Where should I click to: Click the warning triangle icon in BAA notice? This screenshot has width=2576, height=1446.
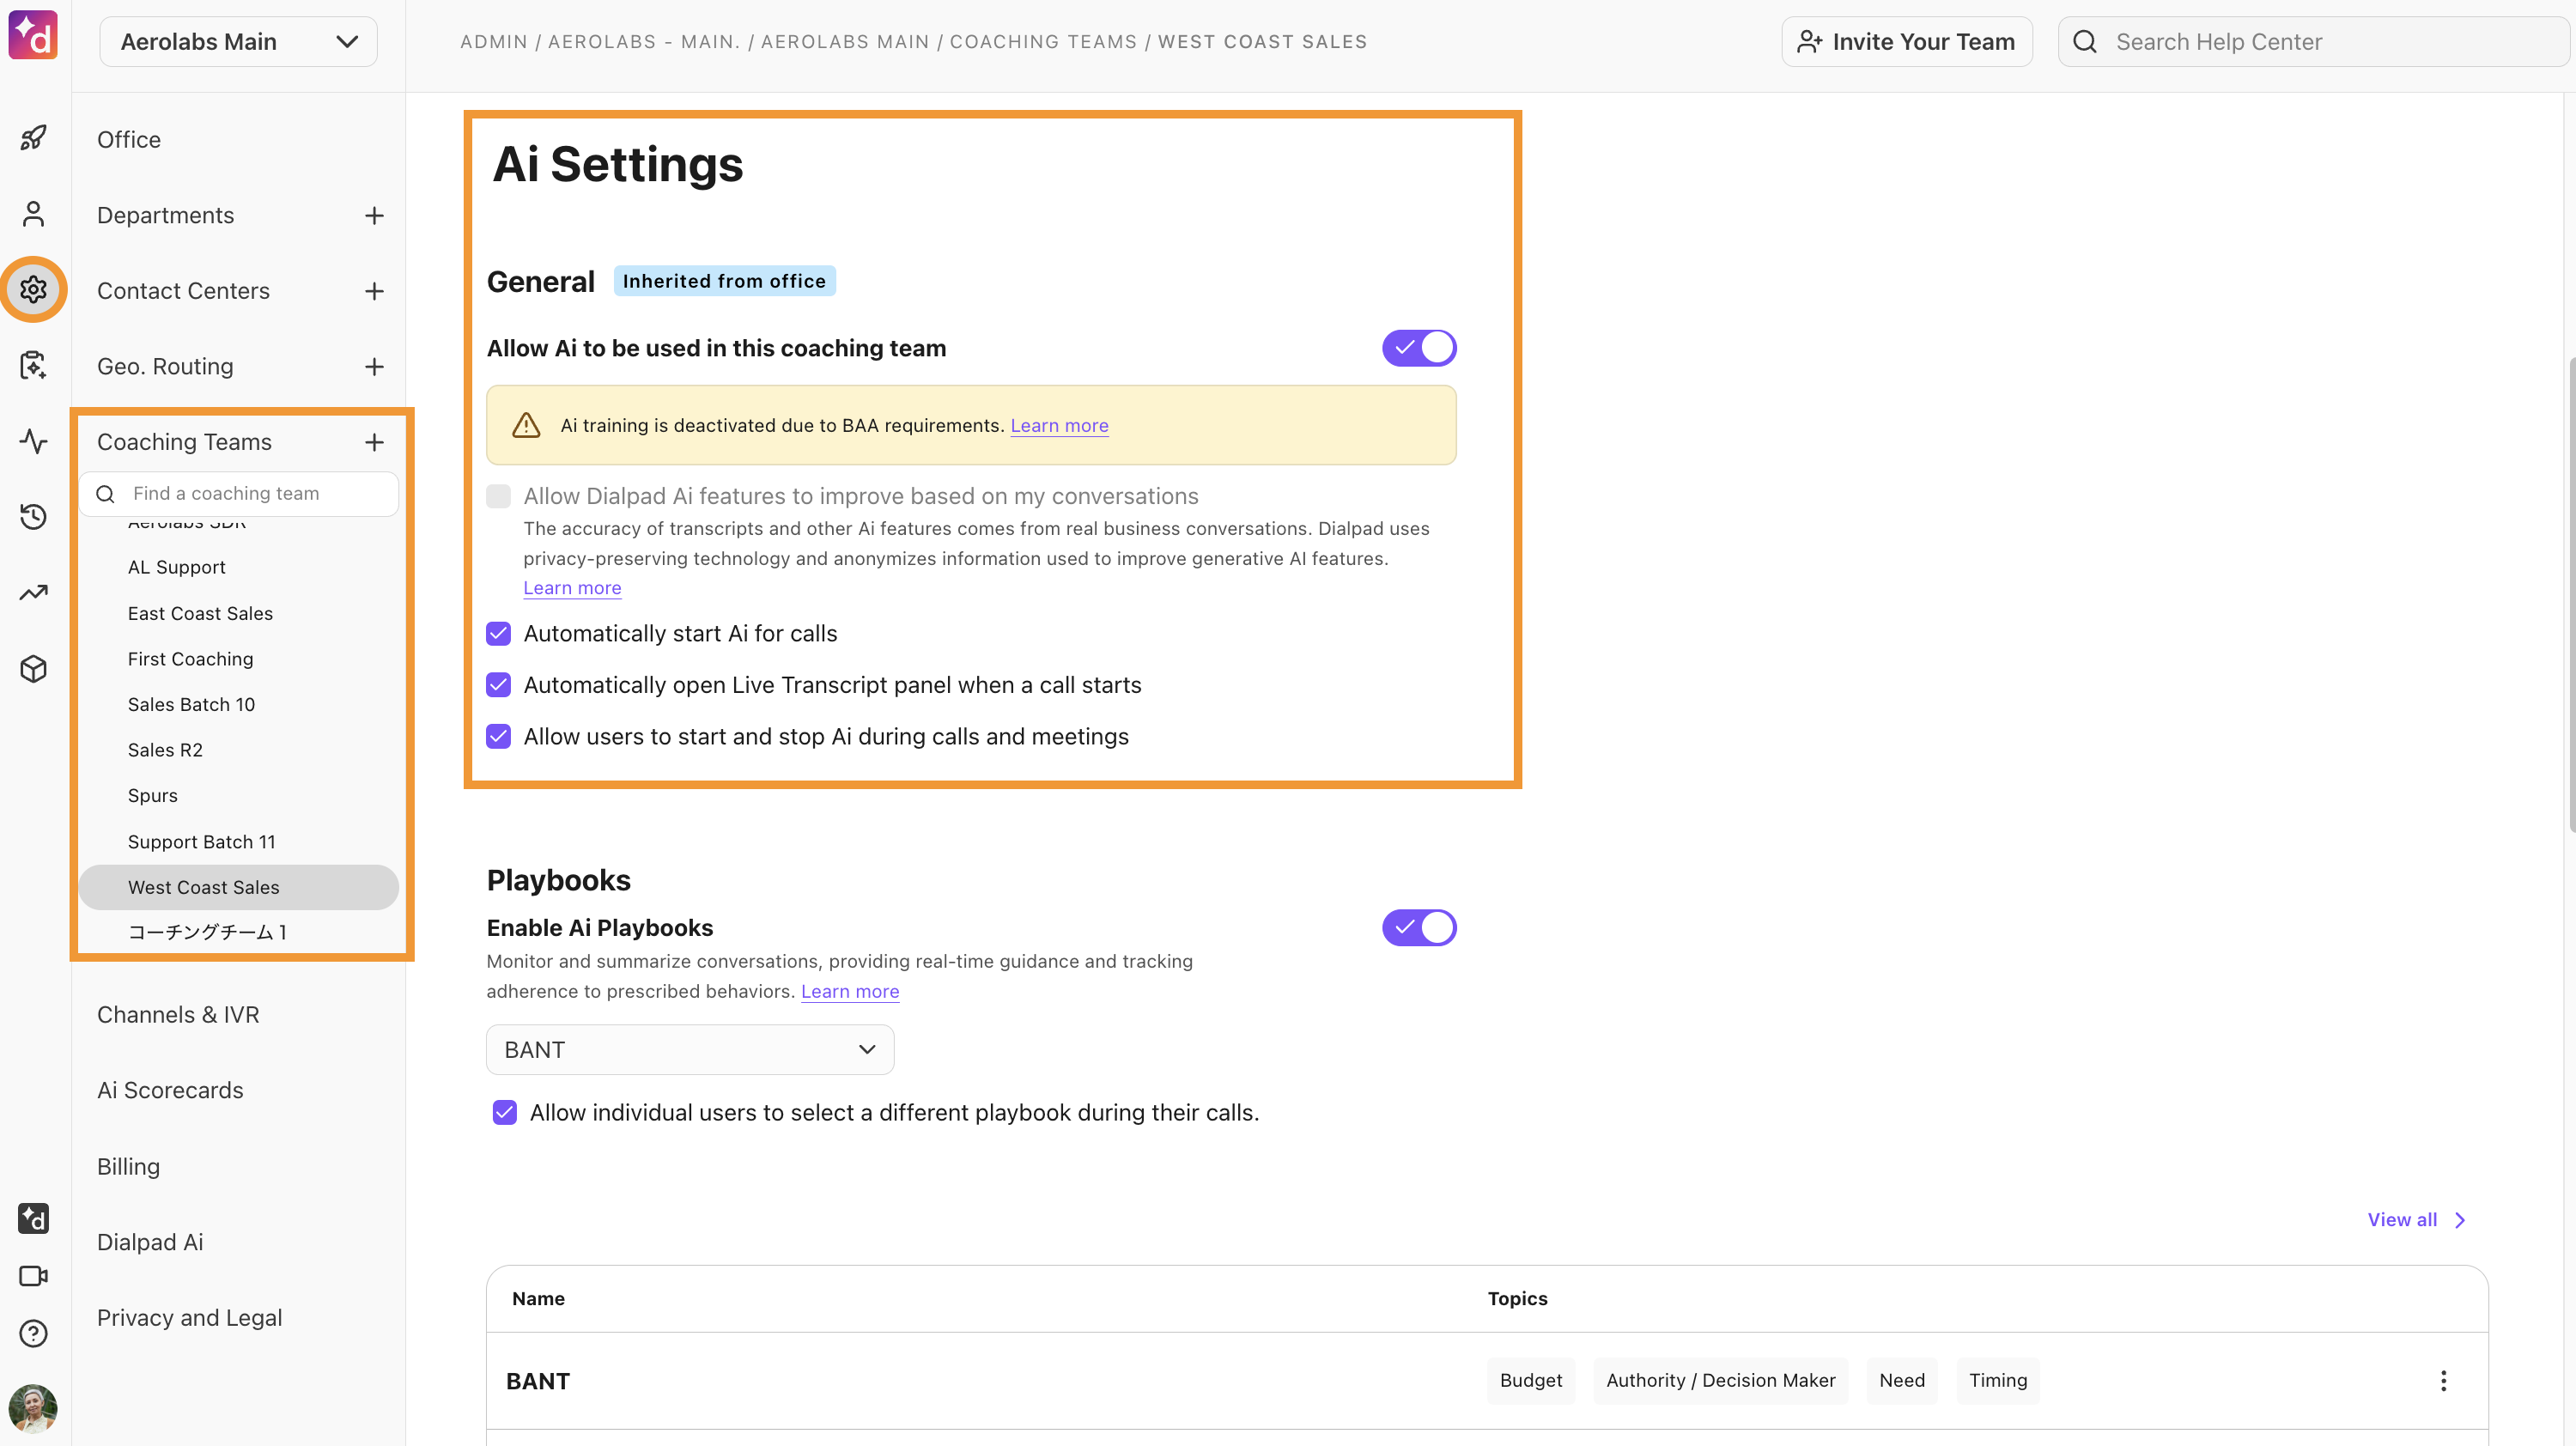(526, 426)
